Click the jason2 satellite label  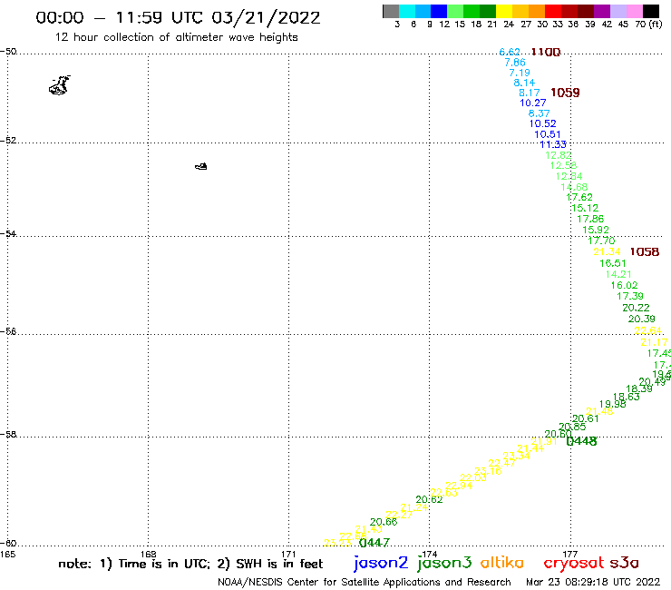(381, 563)
